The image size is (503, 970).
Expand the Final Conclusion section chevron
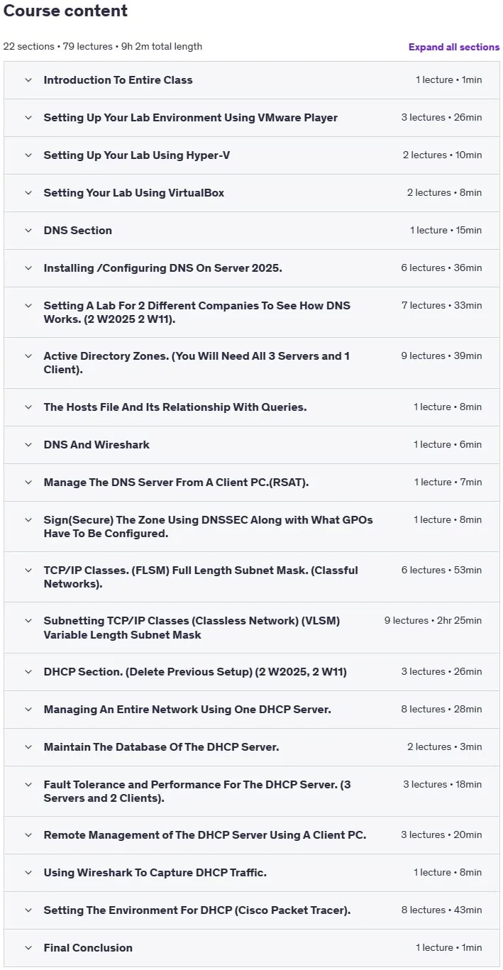pos(28,948)
